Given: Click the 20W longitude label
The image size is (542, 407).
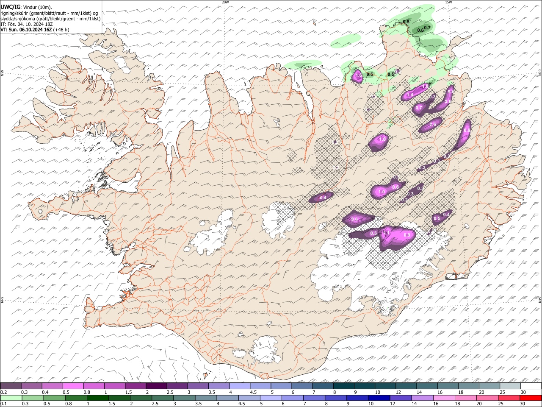Looking at the screenshot, I should [225, 2].
